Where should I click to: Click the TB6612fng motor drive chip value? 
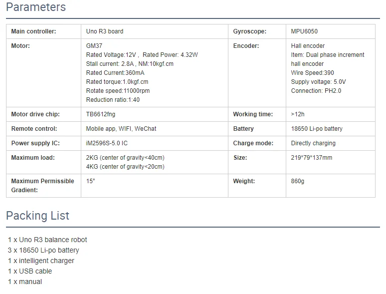click(100, 114)
